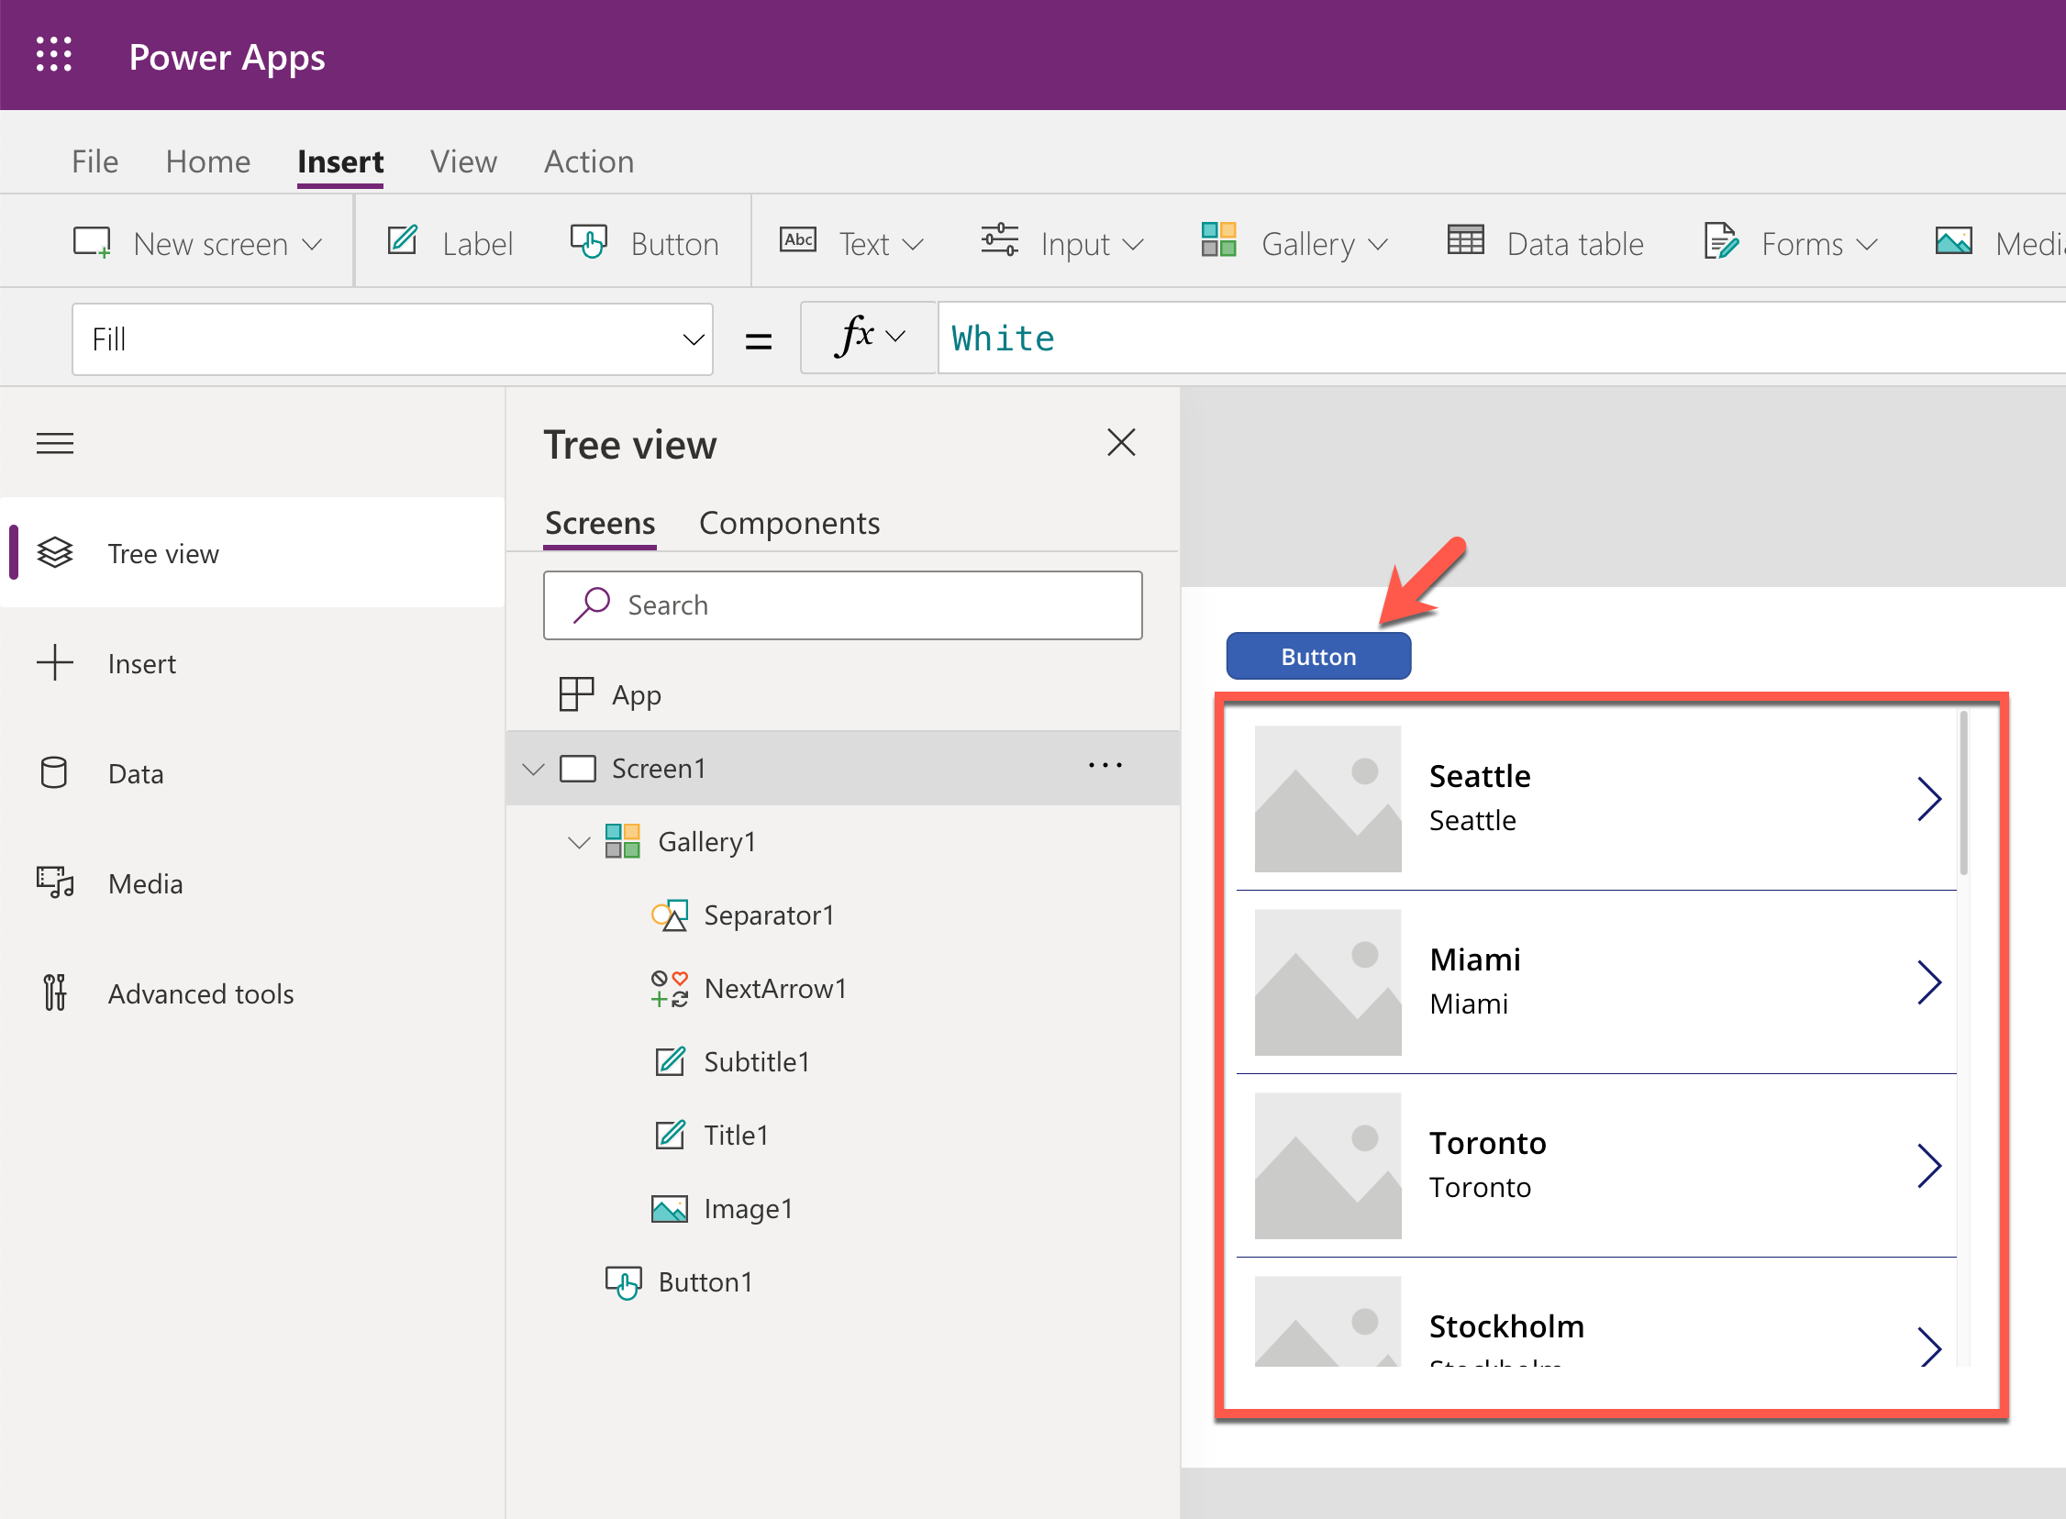
Task: Insert a Data table
Action: pos(1546,243)
